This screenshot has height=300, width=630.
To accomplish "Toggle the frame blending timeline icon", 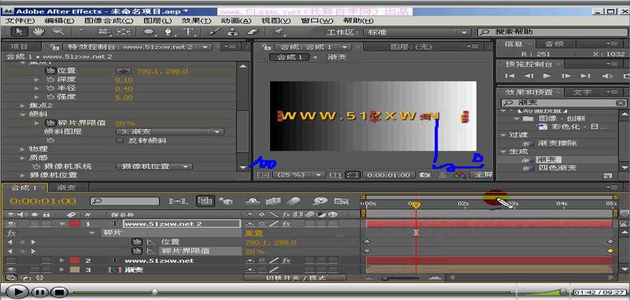I will click(x=273, y=201).
